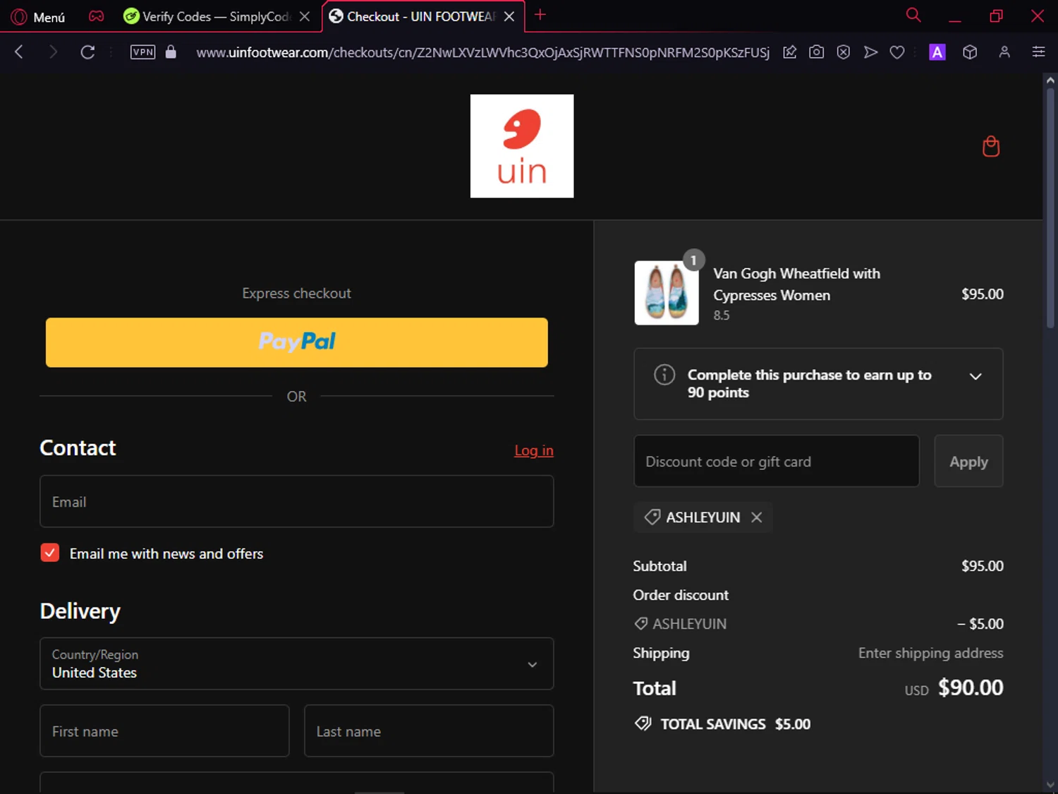Screen dimensions: 1058x794
Task: Click the scrollbar down arrow
Action: pyautogui.click(x=1050, y=786)
